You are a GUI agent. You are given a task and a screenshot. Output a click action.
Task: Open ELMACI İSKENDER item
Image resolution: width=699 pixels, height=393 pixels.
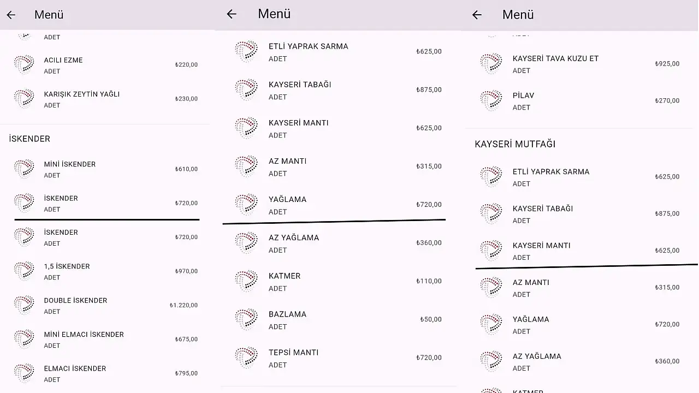pos(106,373)
